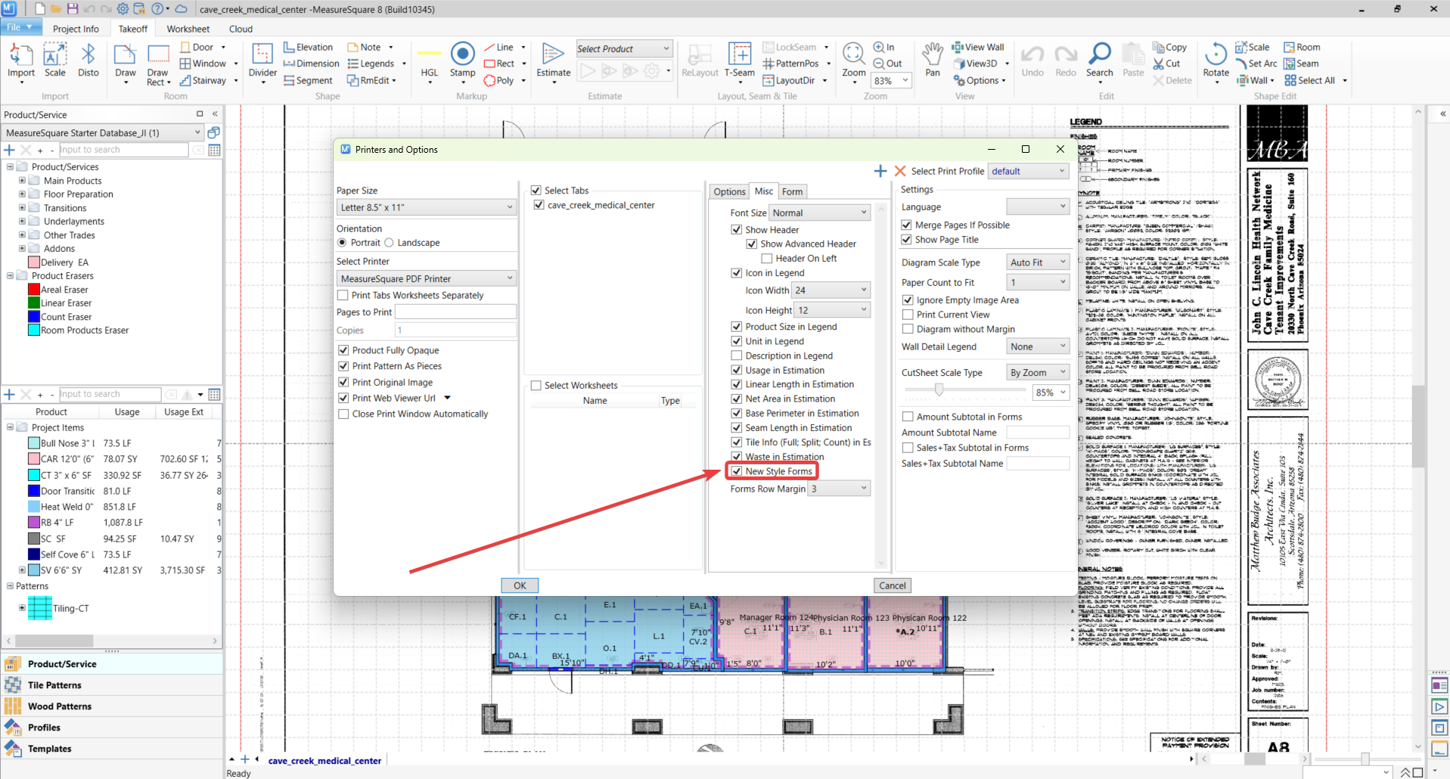Select the T-Seam tool
The height and width of the screenshot is (779, 1450).
740,61
